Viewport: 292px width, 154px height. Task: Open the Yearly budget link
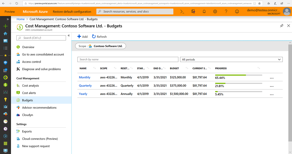pos(83,94)
